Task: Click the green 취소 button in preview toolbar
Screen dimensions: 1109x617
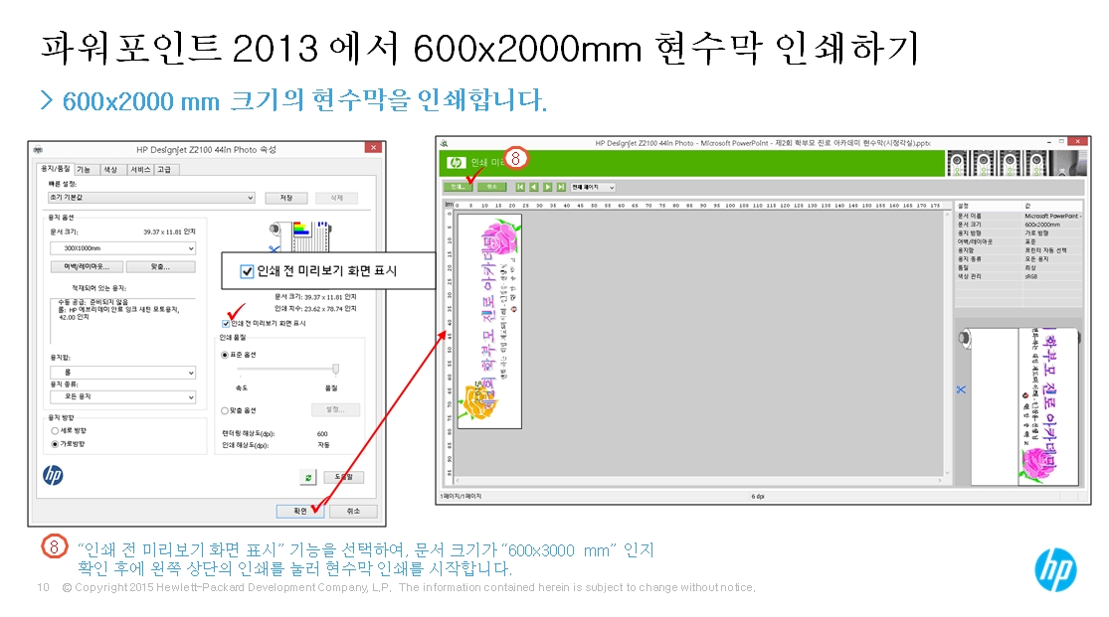Action: [491, 188]
